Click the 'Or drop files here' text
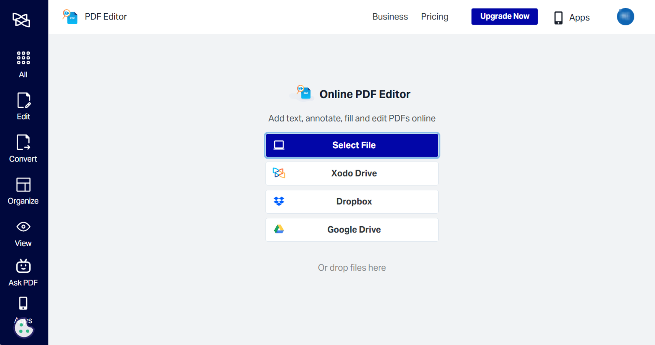 352,268
